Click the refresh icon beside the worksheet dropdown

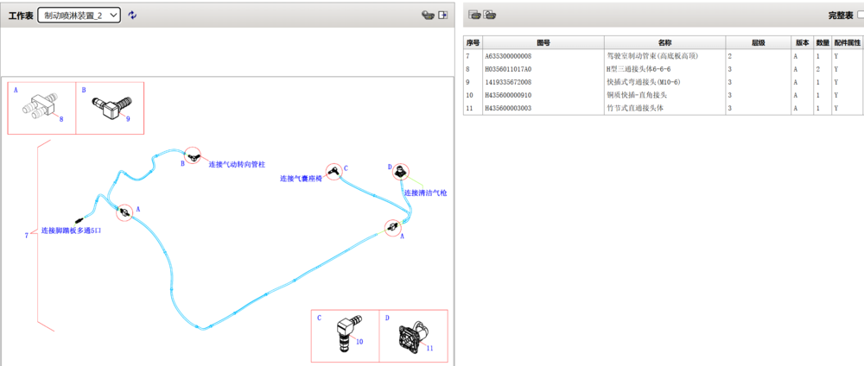tap(132, 16)
